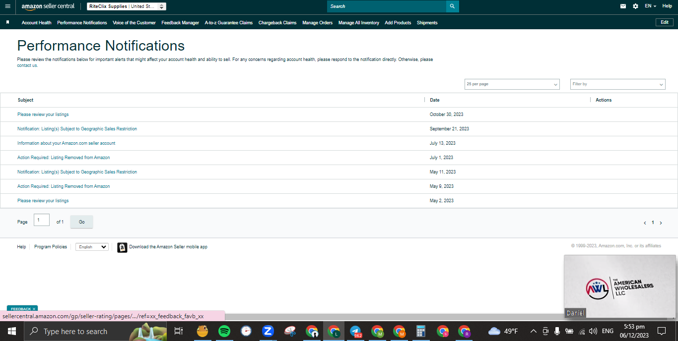Open Shipments menu item
678x341 pixels.
[x=427, y=23]
